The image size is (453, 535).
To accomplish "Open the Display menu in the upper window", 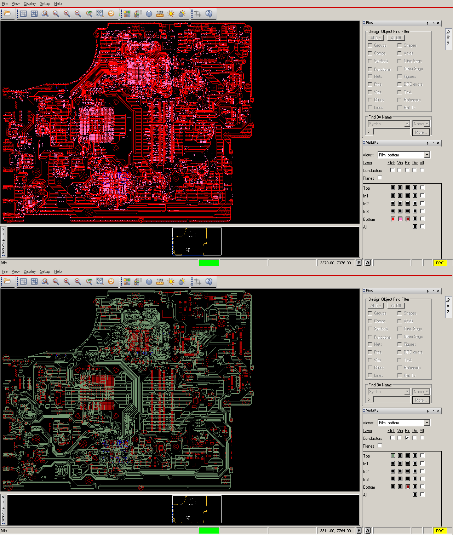I will click(x=30, y=4).
